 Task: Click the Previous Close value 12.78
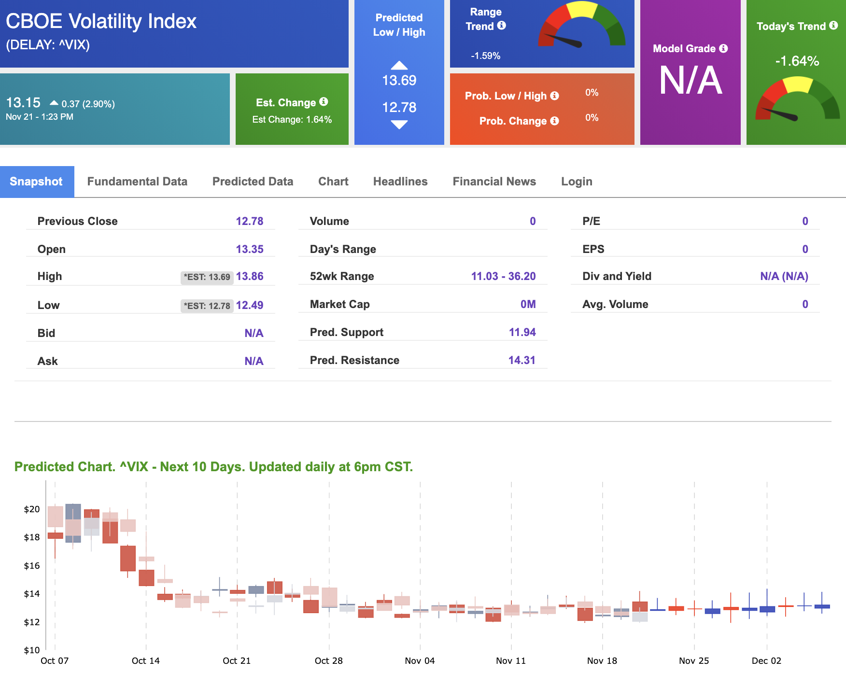point(250,221)
